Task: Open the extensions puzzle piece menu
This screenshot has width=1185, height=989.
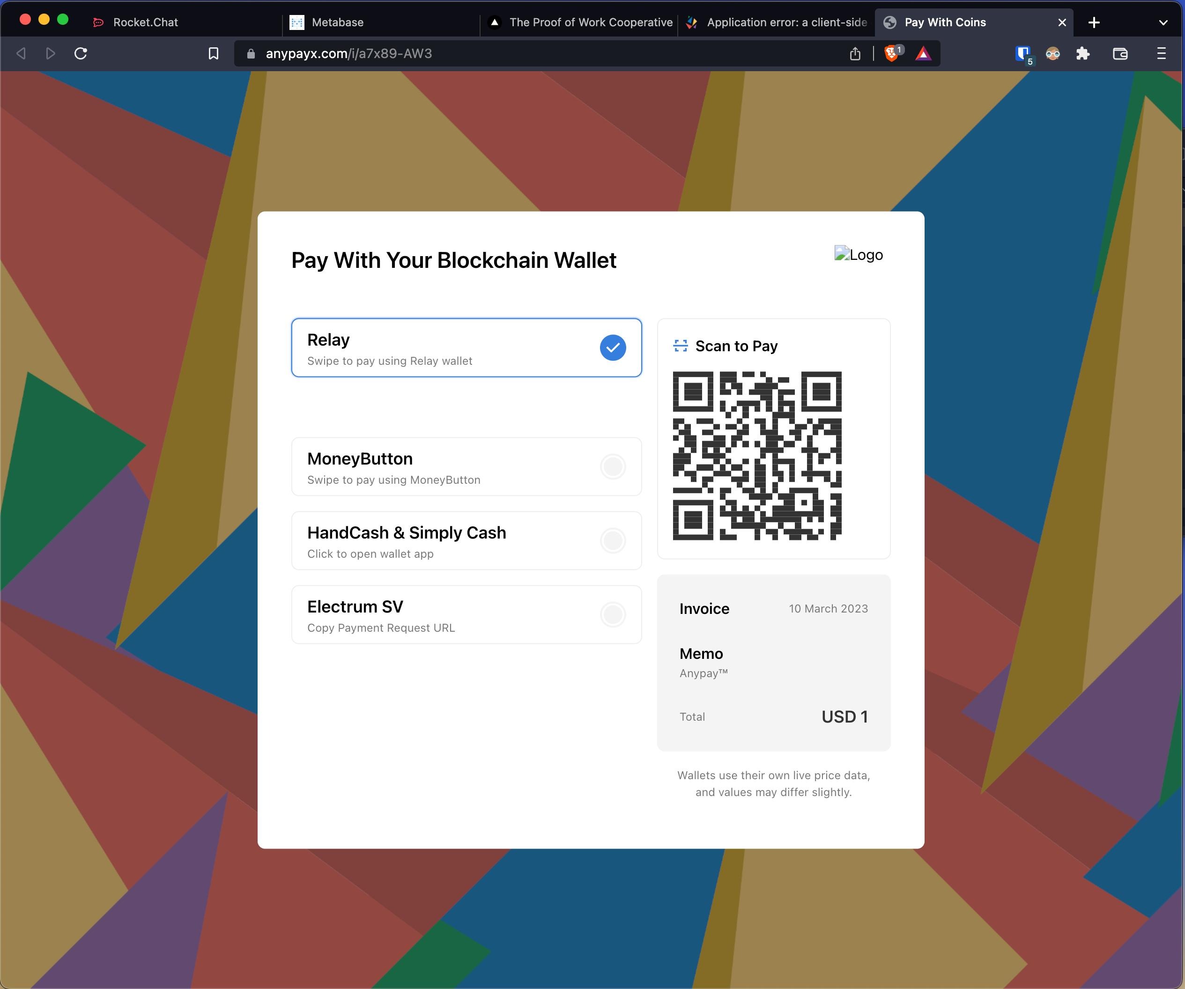Action: (1082, 53)
